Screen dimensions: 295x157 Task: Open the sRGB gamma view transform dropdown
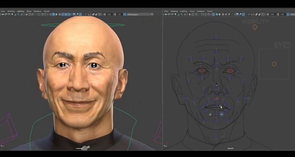coord(140,14)
